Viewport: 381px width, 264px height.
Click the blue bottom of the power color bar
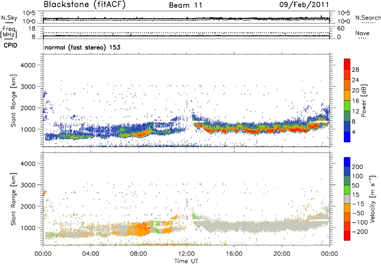(x=347, y=137)
